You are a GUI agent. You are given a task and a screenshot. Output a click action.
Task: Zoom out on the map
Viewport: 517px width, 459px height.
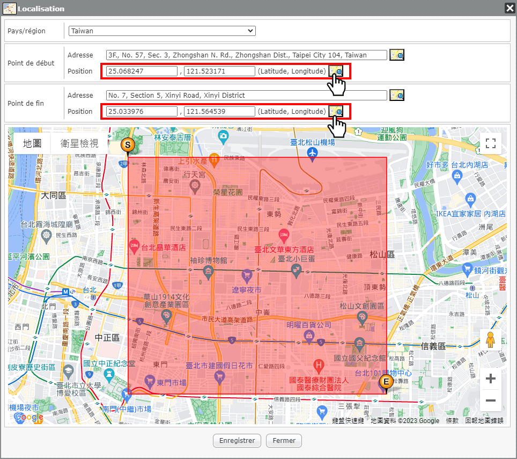click(490, 400)
